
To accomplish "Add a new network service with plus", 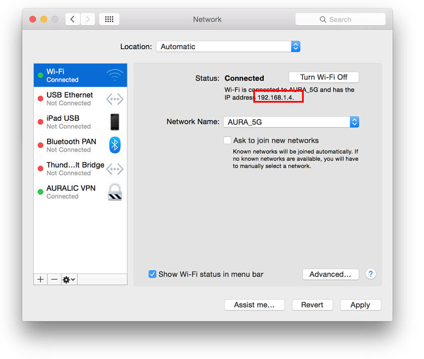I will coord(40,280).
